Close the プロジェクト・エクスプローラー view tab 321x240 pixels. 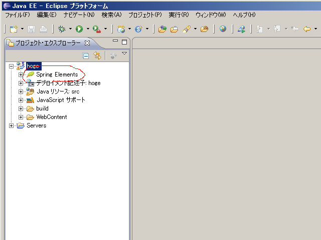(87, 43)
